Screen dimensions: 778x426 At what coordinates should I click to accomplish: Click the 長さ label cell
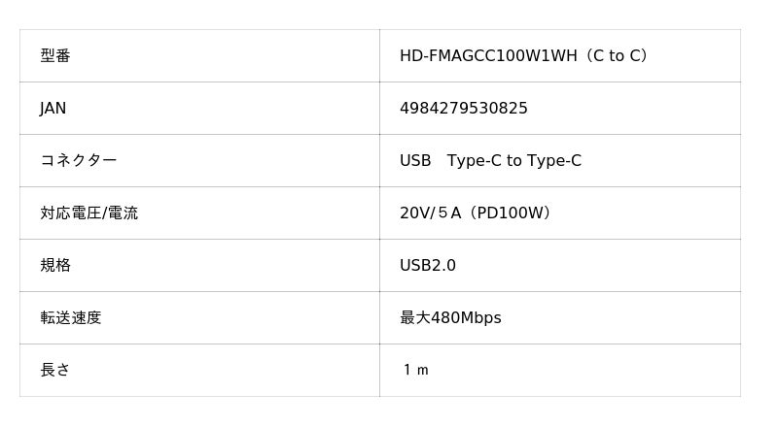(199, 370)
